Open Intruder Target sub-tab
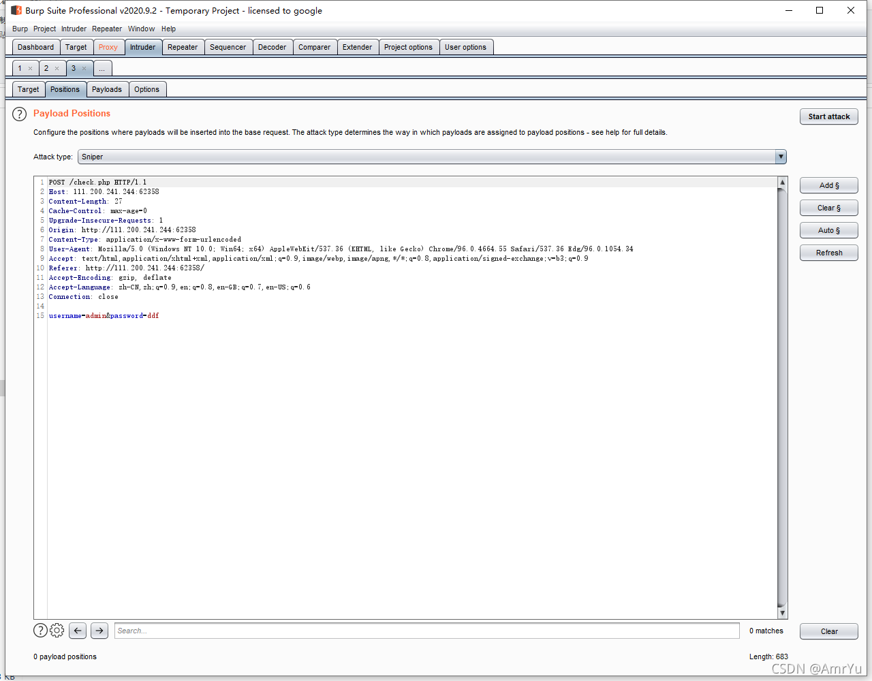 click(x=29, y=89)
